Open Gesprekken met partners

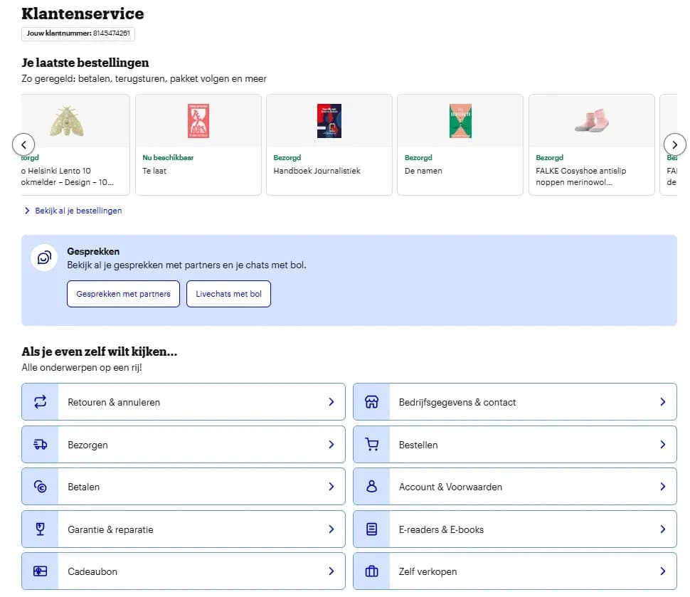pyautogui.click(x=123, y=294)
